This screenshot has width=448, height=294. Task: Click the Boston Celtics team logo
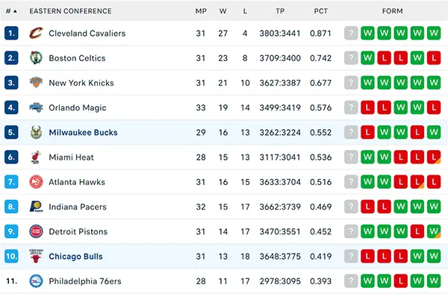[37, 58]
